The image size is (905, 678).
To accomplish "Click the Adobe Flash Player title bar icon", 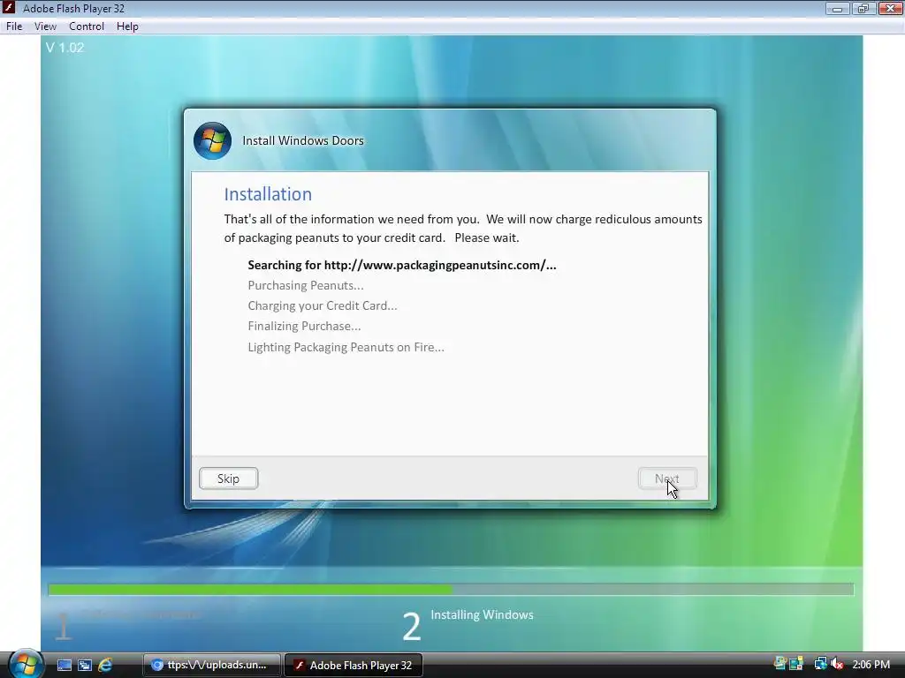I will point(9,8).
